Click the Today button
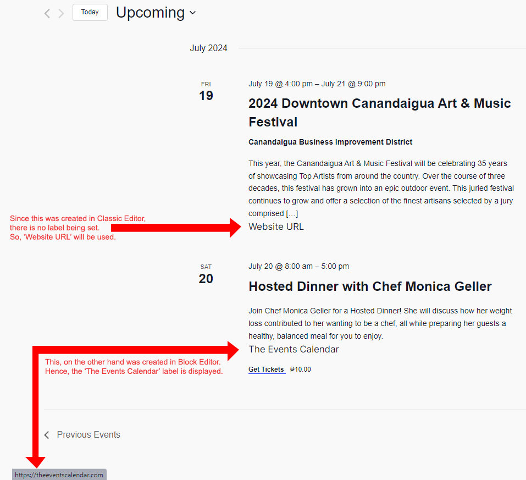This screenshot has width=526, height=480. click(90, 12)
